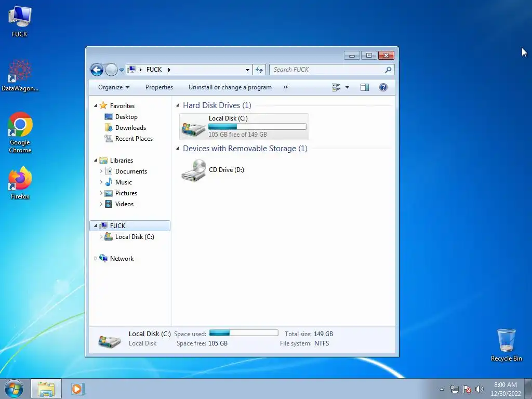Screen dimensions: 532x399
Task: Click Windows Explorer in the taskbar
Action: 46,389
